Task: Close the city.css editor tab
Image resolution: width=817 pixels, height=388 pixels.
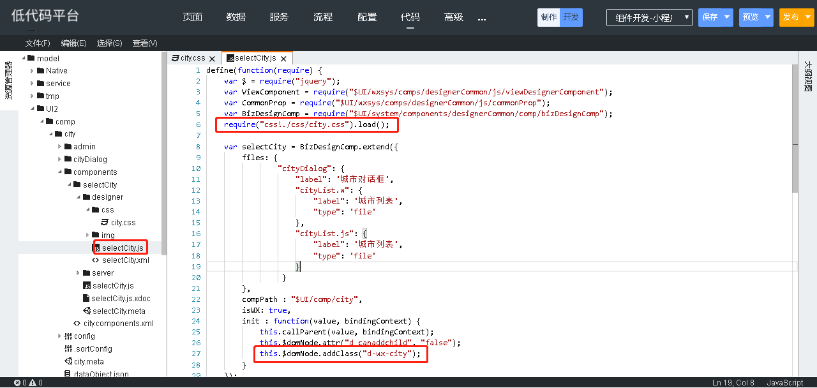Action: coord(213,59)
